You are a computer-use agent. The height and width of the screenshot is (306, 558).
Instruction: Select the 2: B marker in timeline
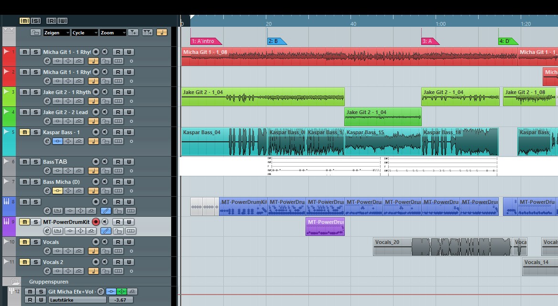pos(276,42)
